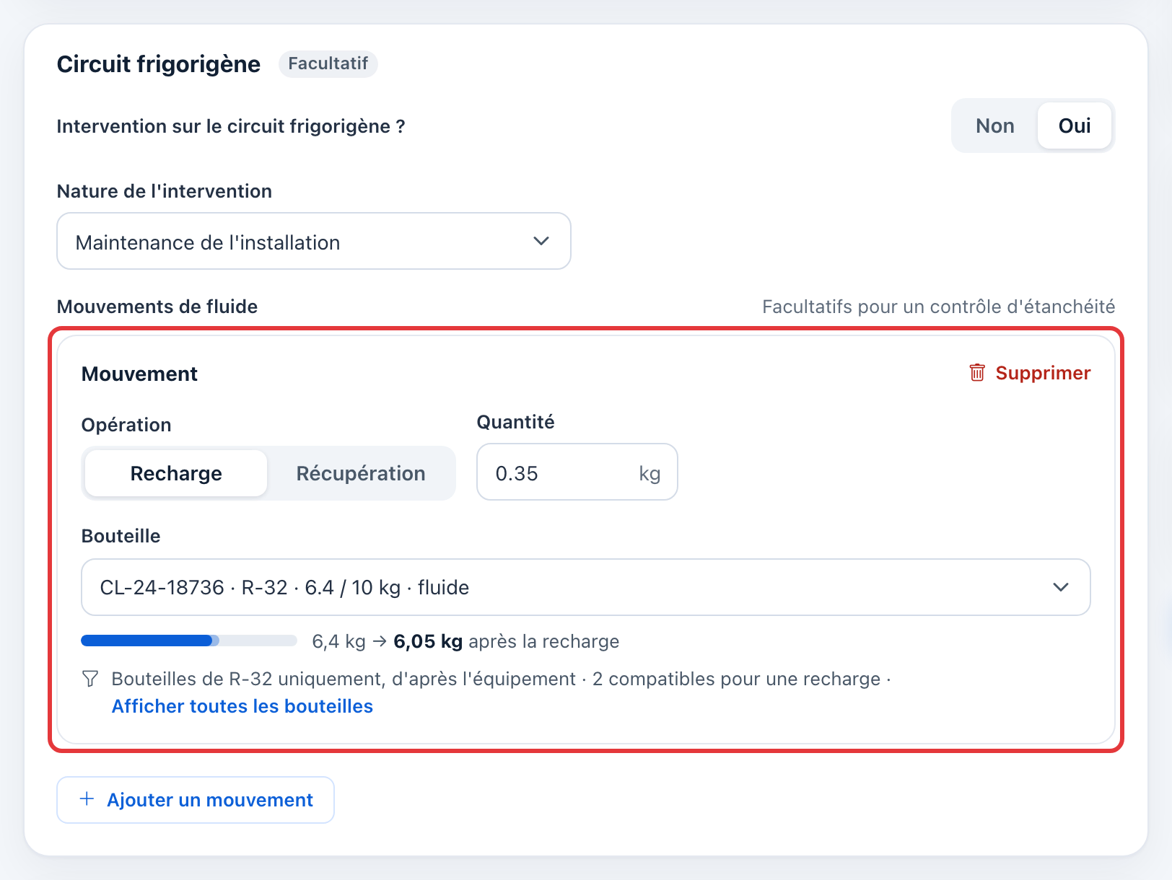Open the CL-24-18736 R-32 bottle dropdown
The width and height of the screenshot is (1172, 880).
coord(586,587)
